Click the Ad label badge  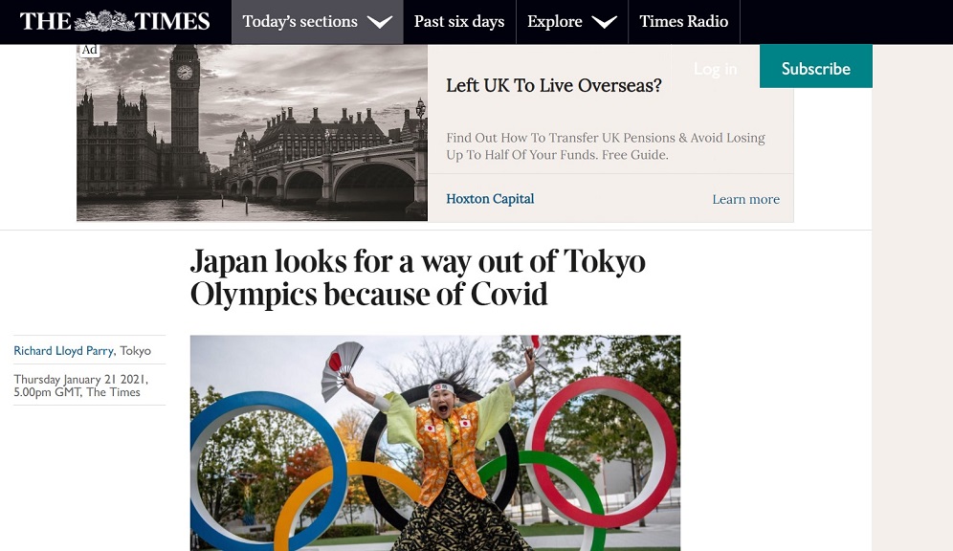(89, 50)
